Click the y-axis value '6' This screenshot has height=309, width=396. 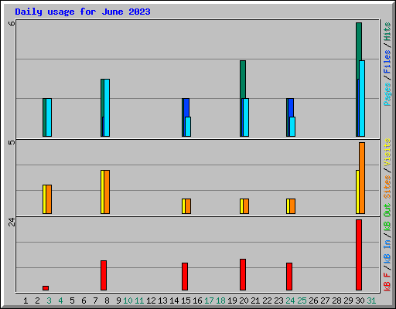coord(12,23)
